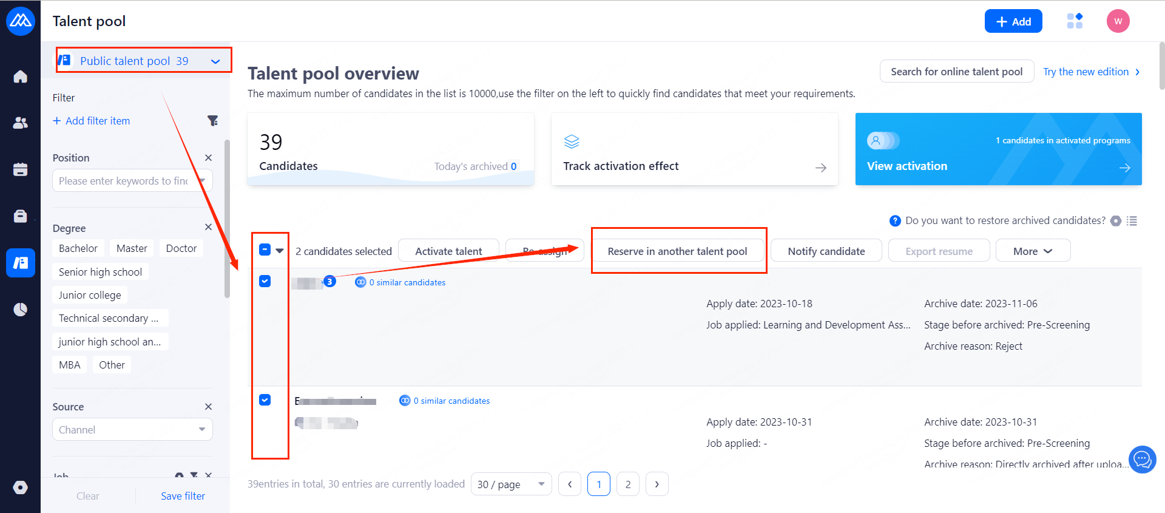Click Reserve in another talent pool button
The width and height of the screenshot is (1165, 513).
click(x=677, y=251)
